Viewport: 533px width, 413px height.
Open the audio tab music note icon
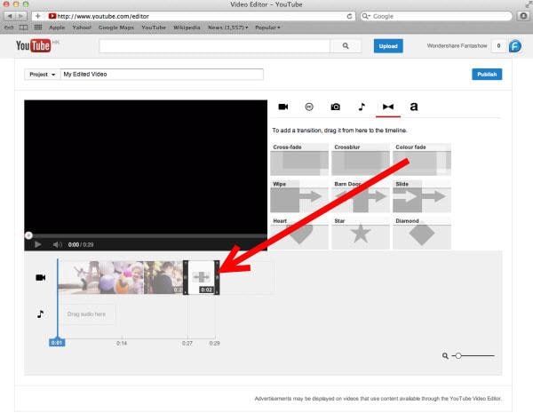[x=362, y=107]
